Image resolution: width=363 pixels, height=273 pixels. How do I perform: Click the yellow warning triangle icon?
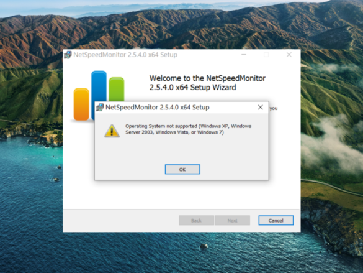click(x=112, y=131)
